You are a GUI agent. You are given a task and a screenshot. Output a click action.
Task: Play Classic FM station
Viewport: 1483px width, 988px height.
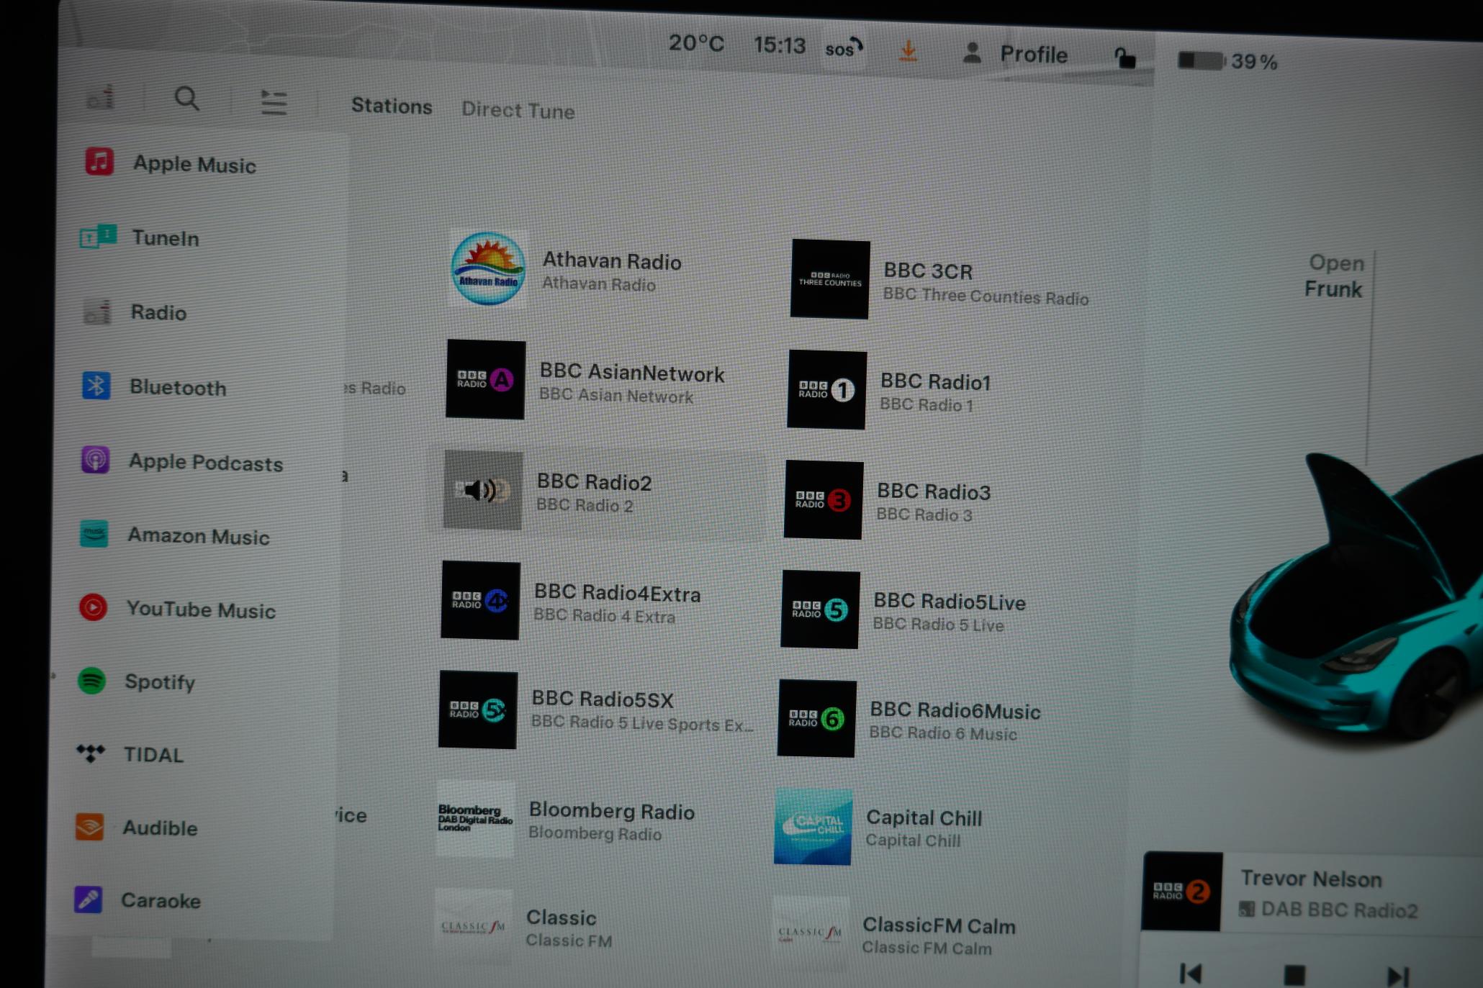tap(524, 928)
